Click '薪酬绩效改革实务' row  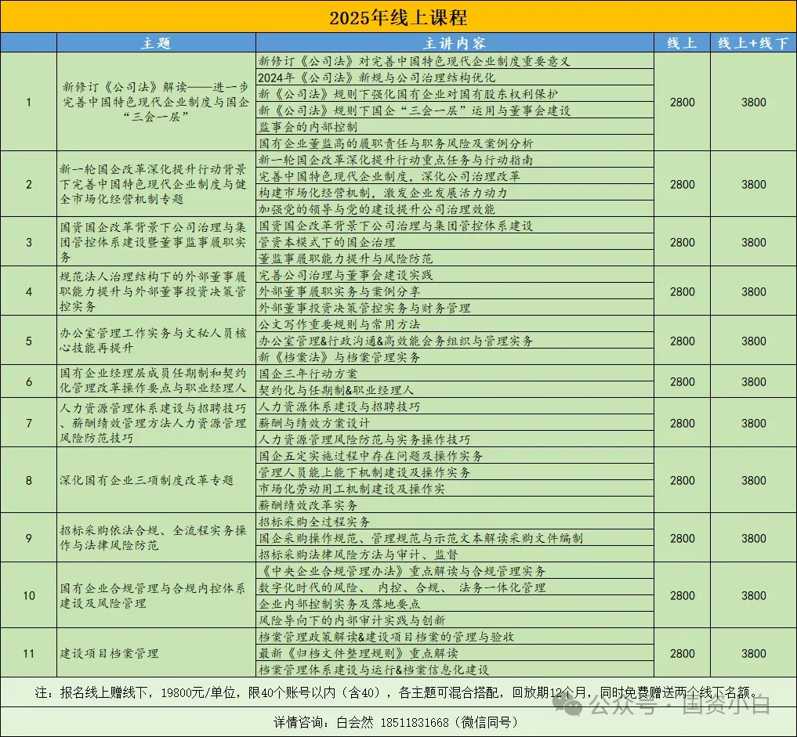tap(455, 505)
